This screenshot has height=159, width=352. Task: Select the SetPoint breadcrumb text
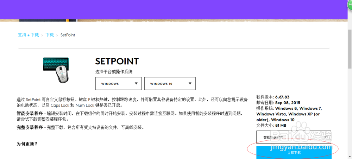[x=68, y=35]
